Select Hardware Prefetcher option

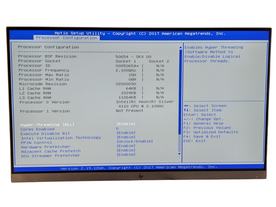[x=46, y=147]
